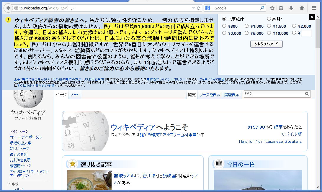Open メインページ in sidebar
Screen dimensions: 322x192
pyautogui.click(x=19, y=131)
